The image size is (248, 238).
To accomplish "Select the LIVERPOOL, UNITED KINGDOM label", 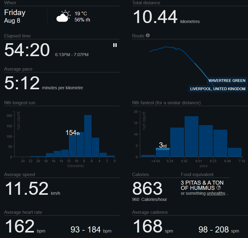I will click(218, 89).
